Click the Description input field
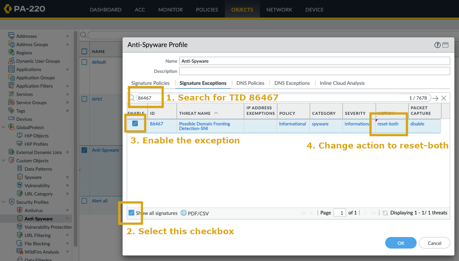 pos(314,71)
